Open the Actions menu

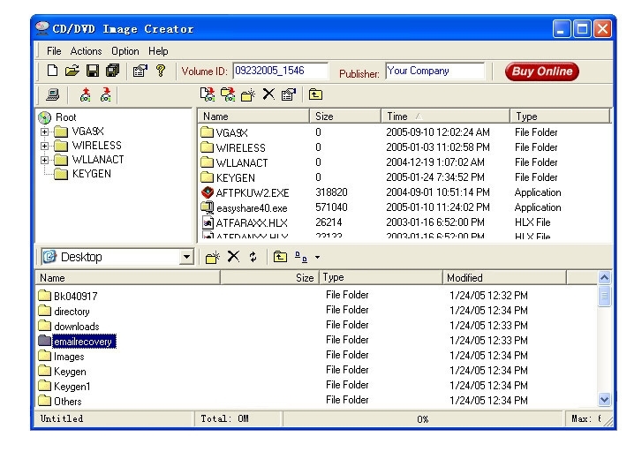(86, 51)
